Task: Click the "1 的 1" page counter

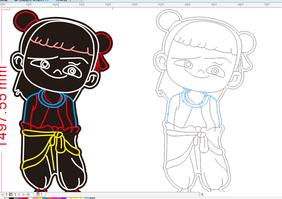Action: pyautogui.click(x=11, y=195)
